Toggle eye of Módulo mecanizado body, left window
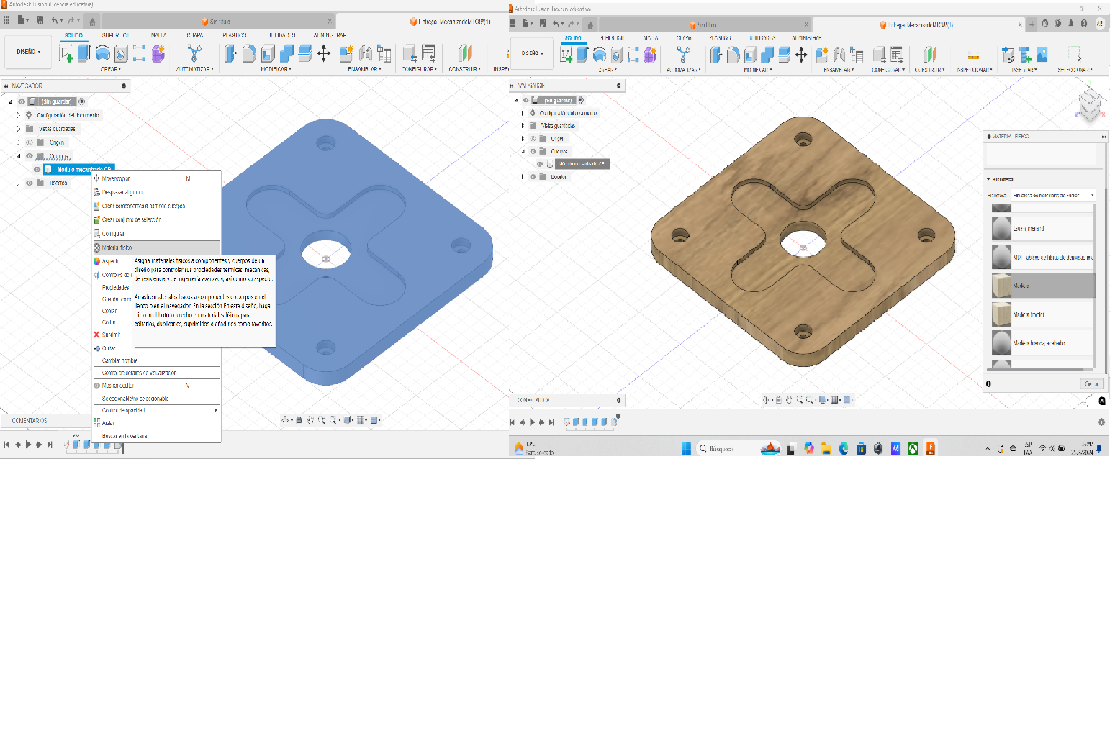Screen dimensions: 1115x731 point(37,170)
